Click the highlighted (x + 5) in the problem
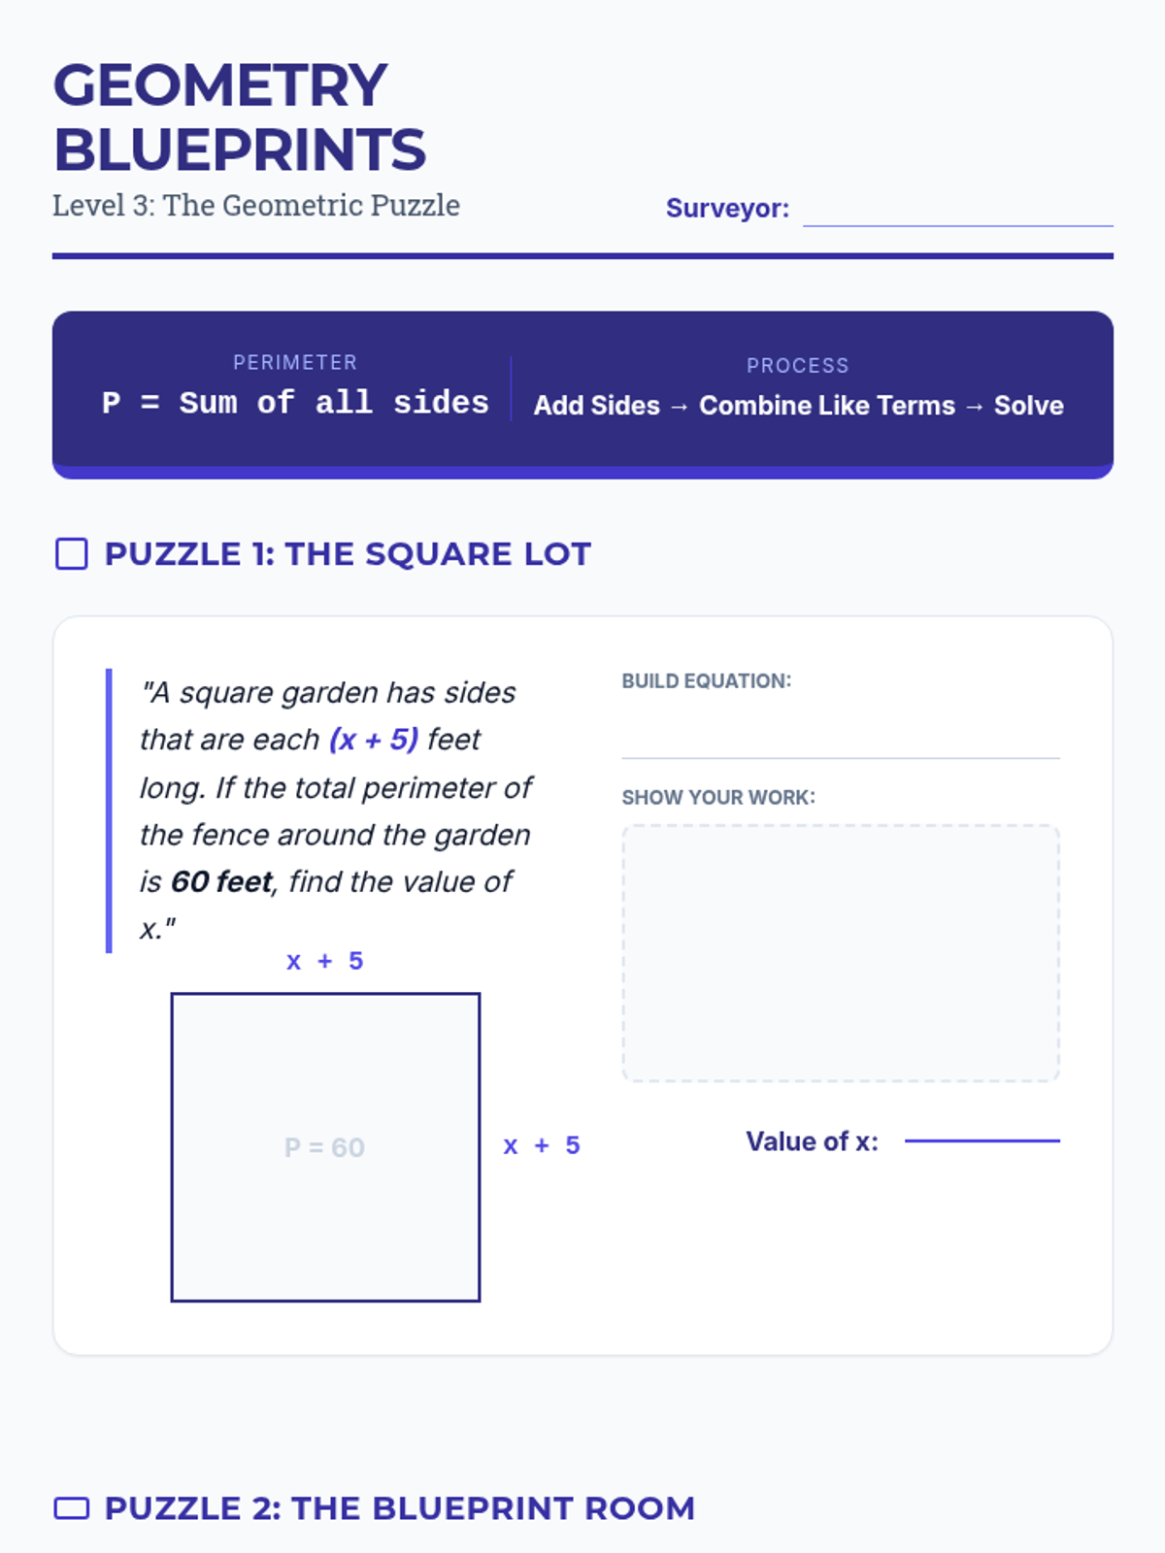The width and height of the screenshot is (1165, 1553). click(374, 740)
